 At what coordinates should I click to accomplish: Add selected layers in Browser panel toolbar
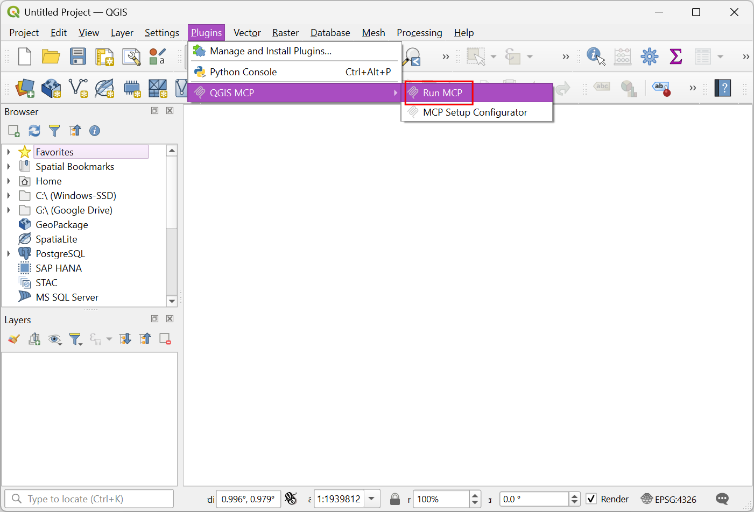coord(14,131)
